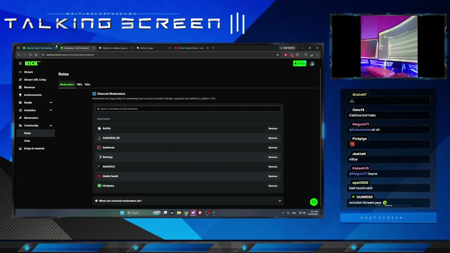Remove baklawaa as moderator
Screen dimensions: 450x253
273,148
